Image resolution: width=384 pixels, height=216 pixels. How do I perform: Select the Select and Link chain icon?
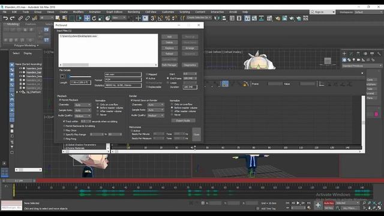[x=20, y=18]
